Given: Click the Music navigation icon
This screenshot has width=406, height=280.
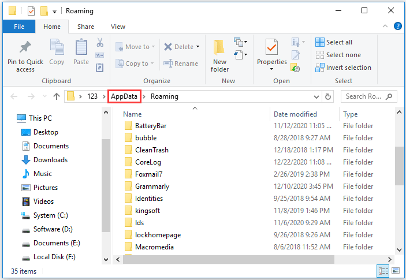Looking at the screenshot, I should [x=26, y=174].
